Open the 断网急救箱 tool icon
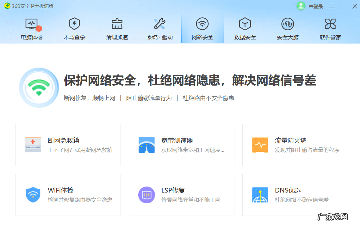 click(x=33, y=144)
